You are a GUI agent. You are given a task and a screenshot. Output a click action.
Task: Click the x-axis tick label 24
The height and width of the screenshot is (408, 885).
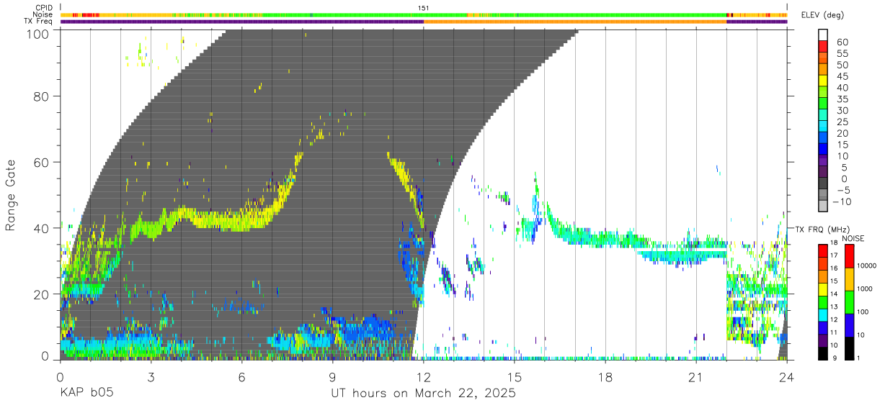(787, 377)
